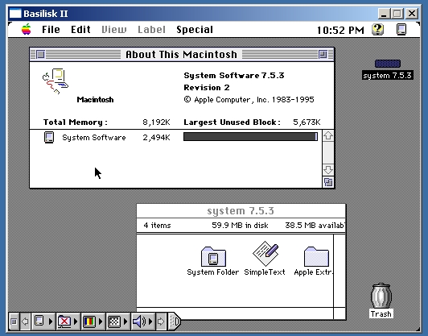
Task: Open the Monitor resolution checkerboard module
Action: [x=118, y=321]
